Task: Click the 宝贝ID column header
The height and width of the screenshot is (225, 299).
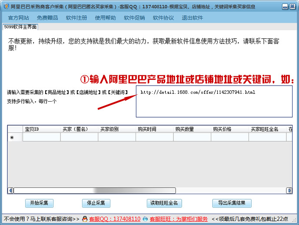Action: (42, 129)
